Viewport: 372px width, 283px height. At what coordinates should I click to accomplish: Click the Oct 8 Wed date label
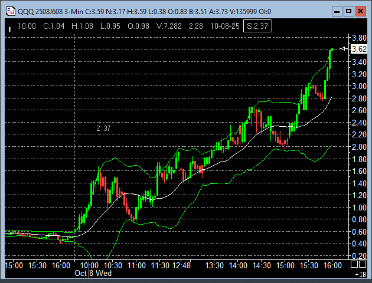click(x=93, y=274)
